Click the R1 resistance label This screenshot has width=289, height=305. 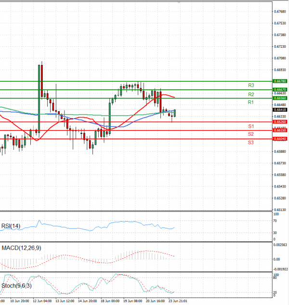pos(251,102)
